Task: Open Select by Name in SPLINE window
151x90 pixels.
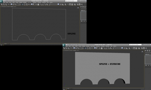Action: click(15, 4)
